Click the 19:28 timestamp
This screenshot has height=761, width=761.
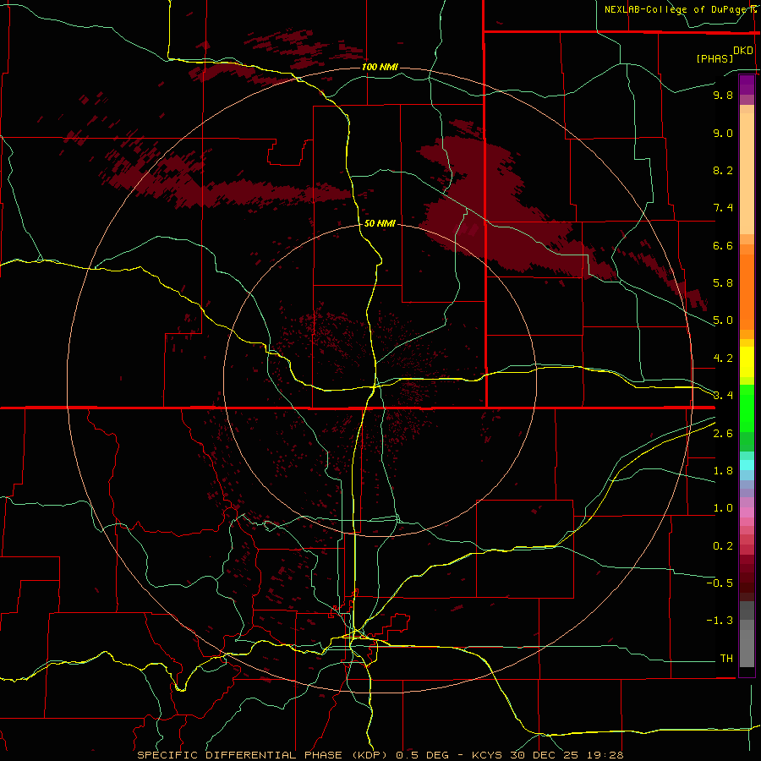(605, 755)
